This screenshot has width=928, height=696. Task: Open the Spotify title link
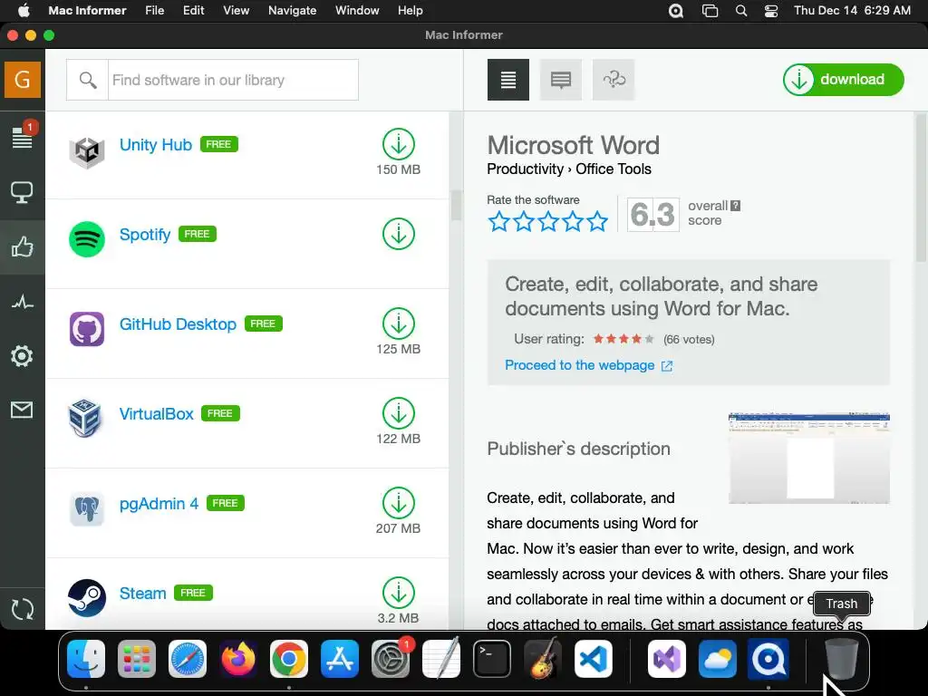[145, 235]
